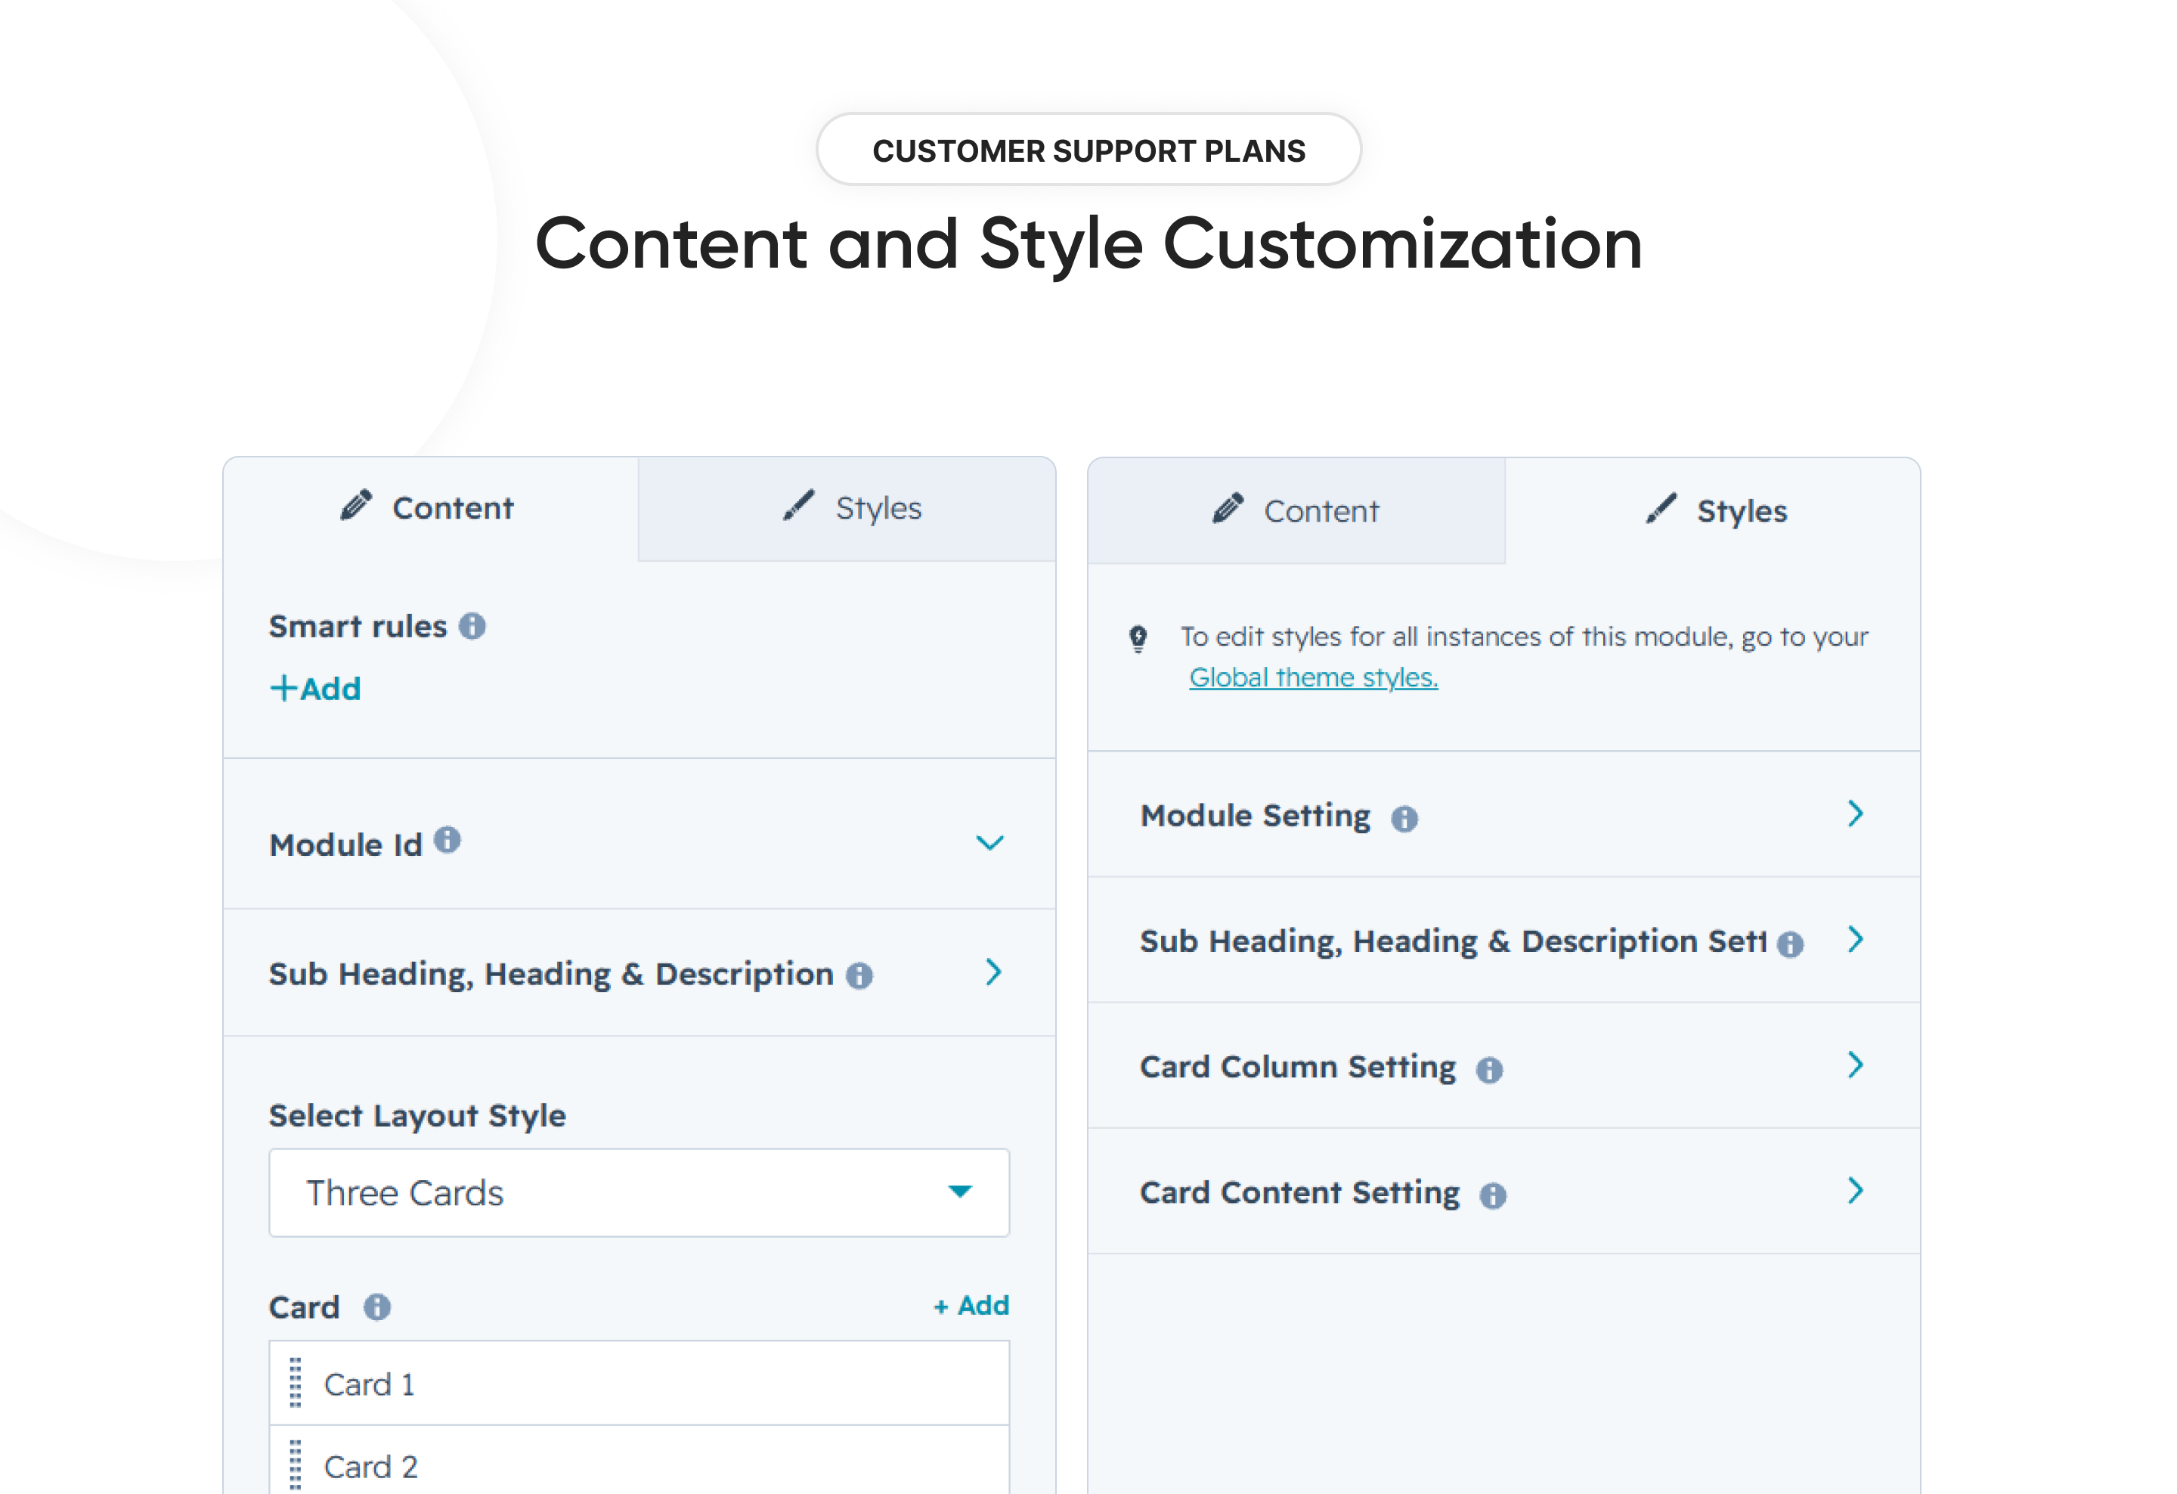Open Sub Heading, Heading & Description chevron
Image resolution: width=2177 pixels, height=1494 pixels.
point(994,972)
